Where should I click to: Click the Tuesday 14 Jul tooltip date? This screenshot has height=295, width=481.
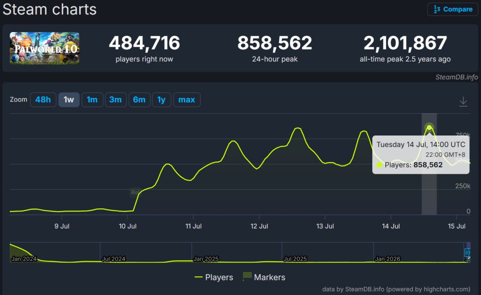point(421,144)
